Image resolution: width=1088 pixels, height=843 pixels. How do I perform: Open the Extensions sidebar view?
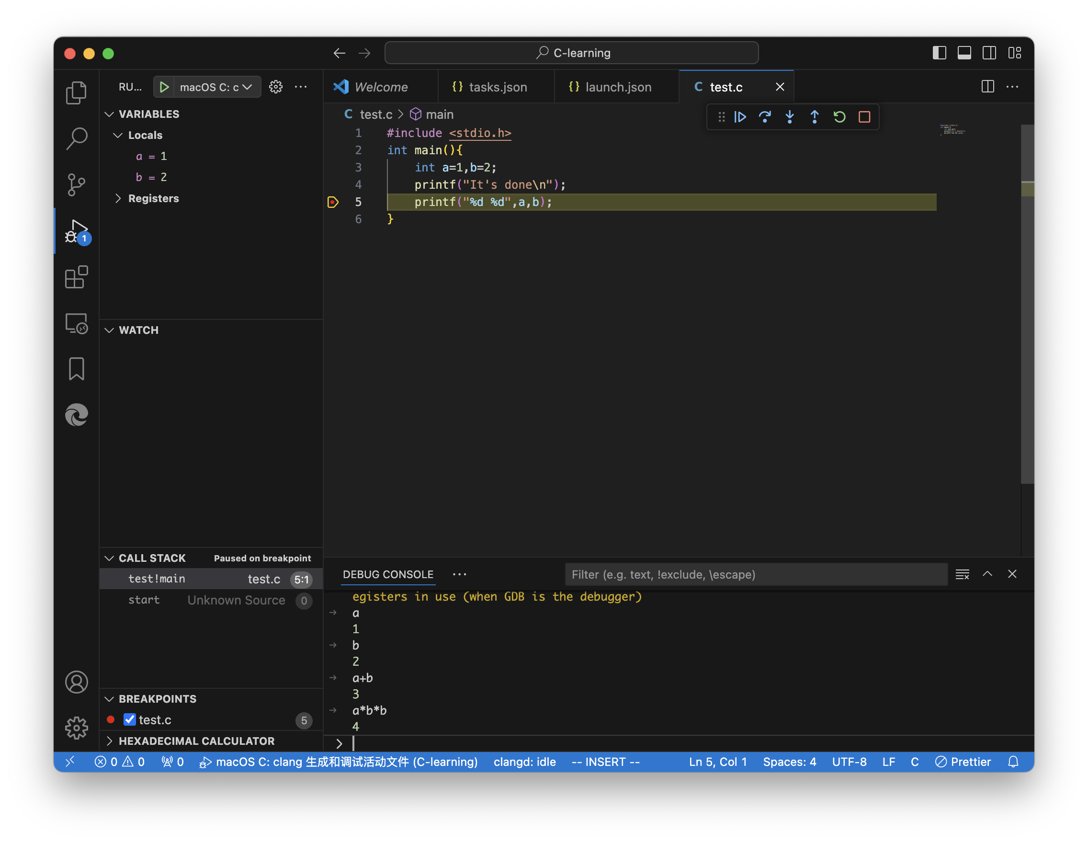[x=76, y=277]
